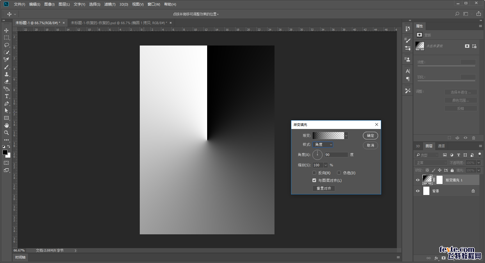The image size is (485, 263).
Task: Switch to the 通道 tab
Action: tap(441, 146)
